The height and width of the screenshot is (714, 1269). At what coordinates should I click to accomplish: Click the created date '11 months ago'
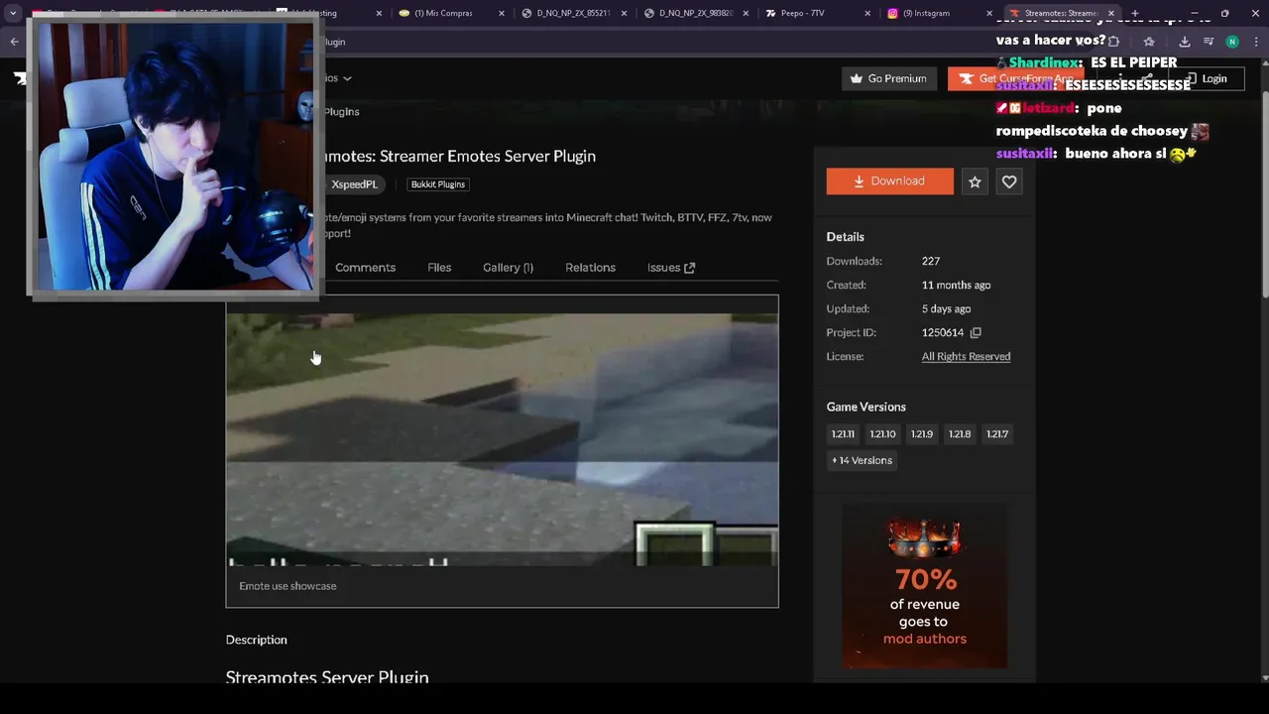956,286
